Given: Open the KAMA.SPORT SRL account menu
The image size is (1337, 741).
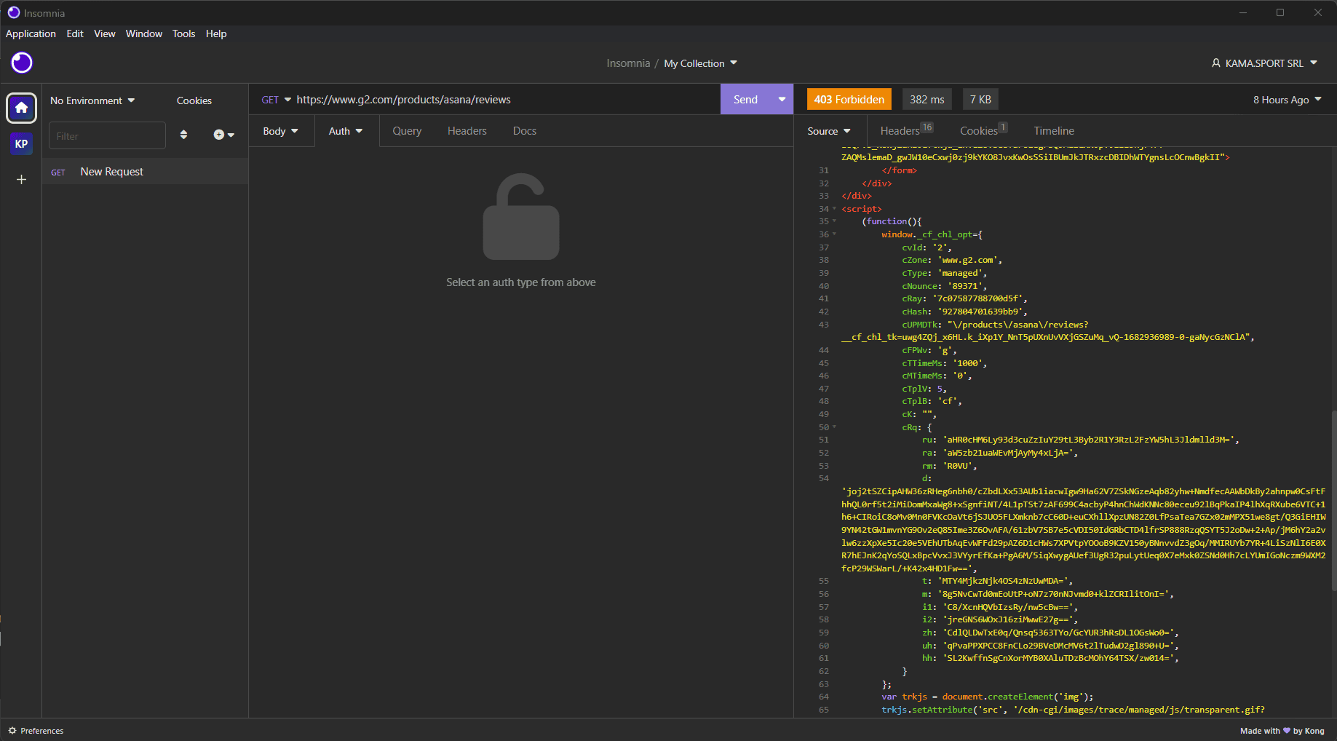Looking at the screenshot, I should [1264, 63].
